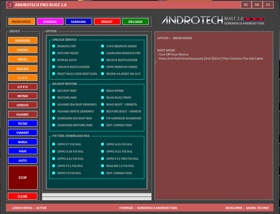Screen dimensions: 280x214
Task: Select OPPO F11 PRO FIX FAIL option
Action: click(120, 159)
